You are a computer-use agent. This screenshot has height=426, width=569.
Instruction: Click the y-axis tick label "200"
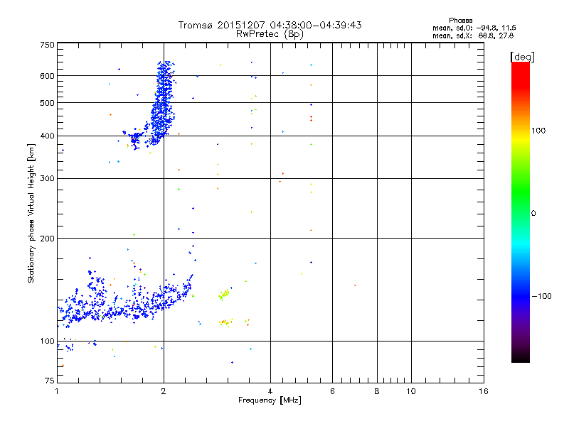pyautogui.click(x=47, y=239)
